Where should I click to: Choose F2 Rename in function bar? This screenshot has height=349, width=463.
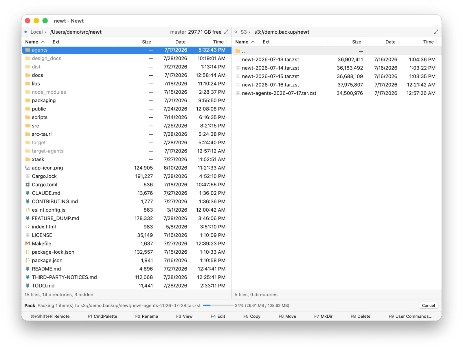(146, 316)
